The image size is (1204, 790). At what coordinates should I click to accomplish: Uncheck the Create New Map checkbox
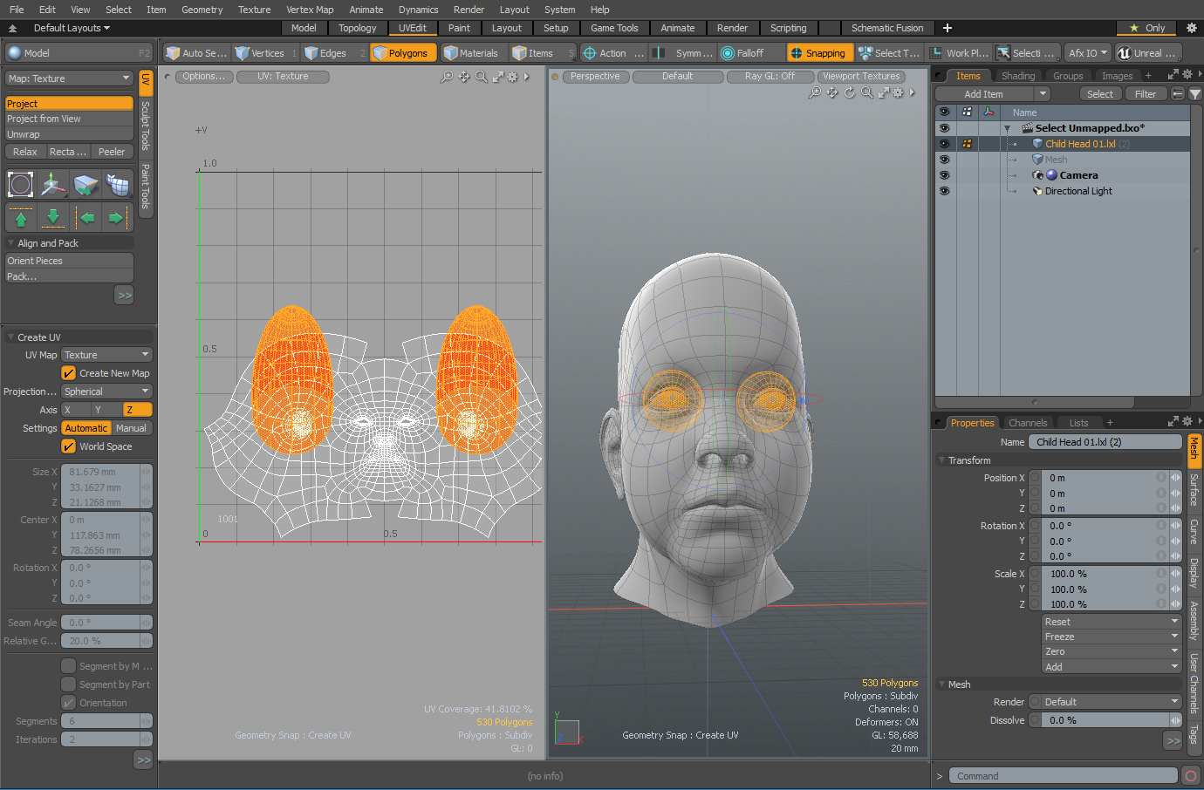(x=69, y=373)
